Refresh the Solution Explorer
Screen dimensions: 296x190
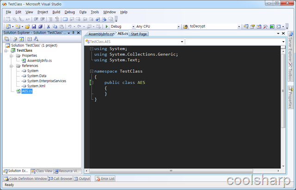22,39
